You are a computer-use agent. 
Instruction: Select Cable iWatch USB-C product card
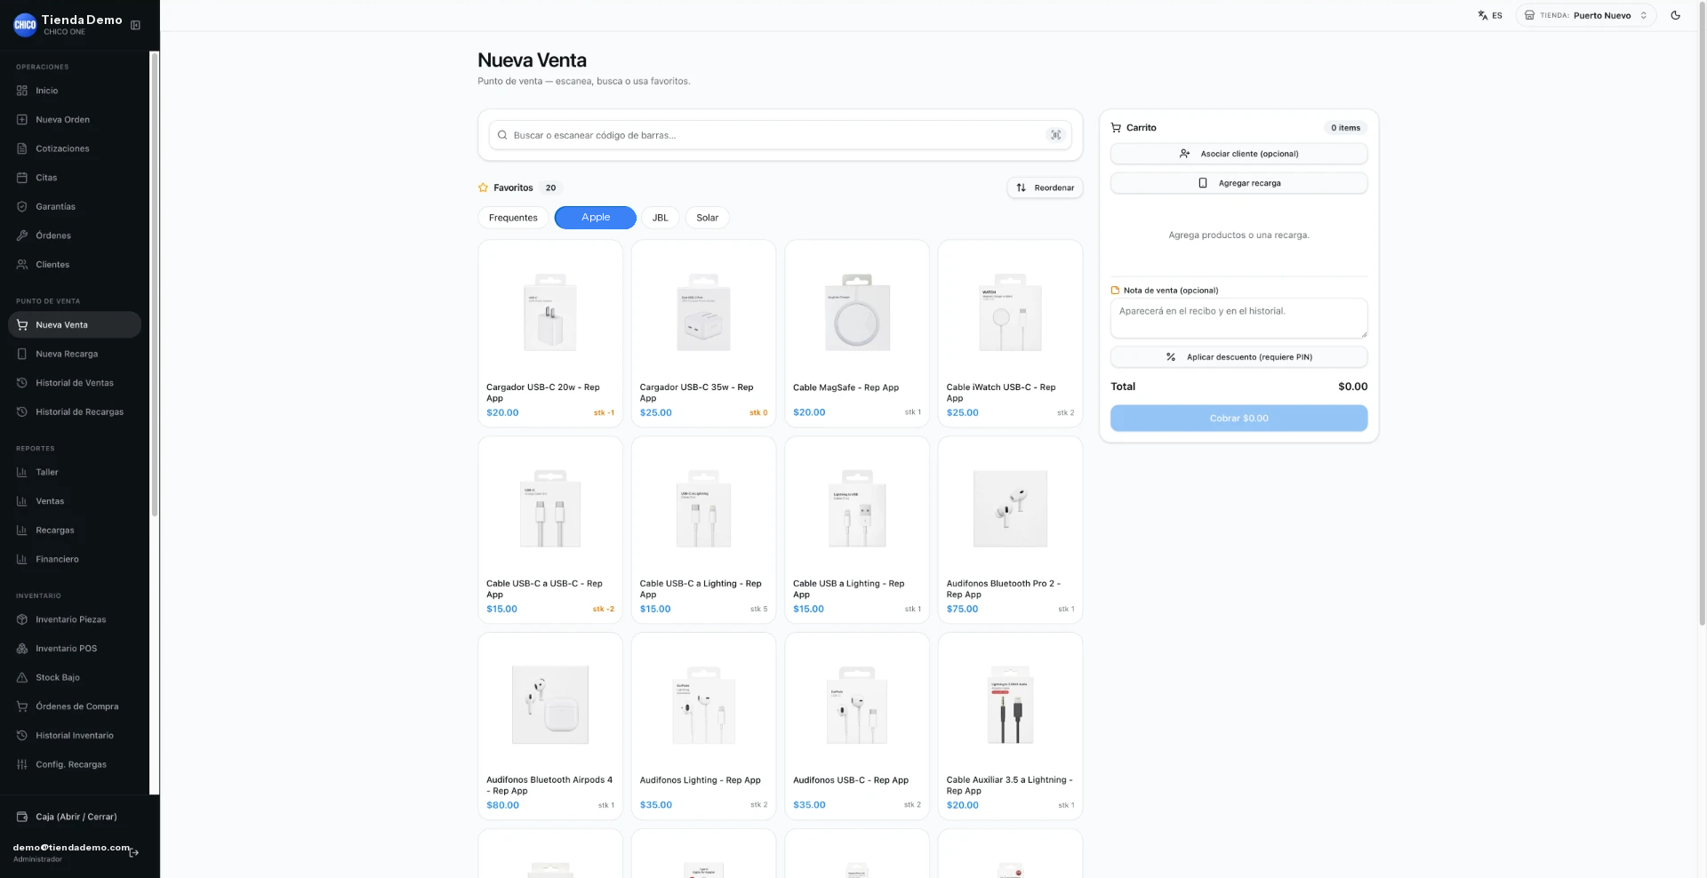[x=1010, y=333]
